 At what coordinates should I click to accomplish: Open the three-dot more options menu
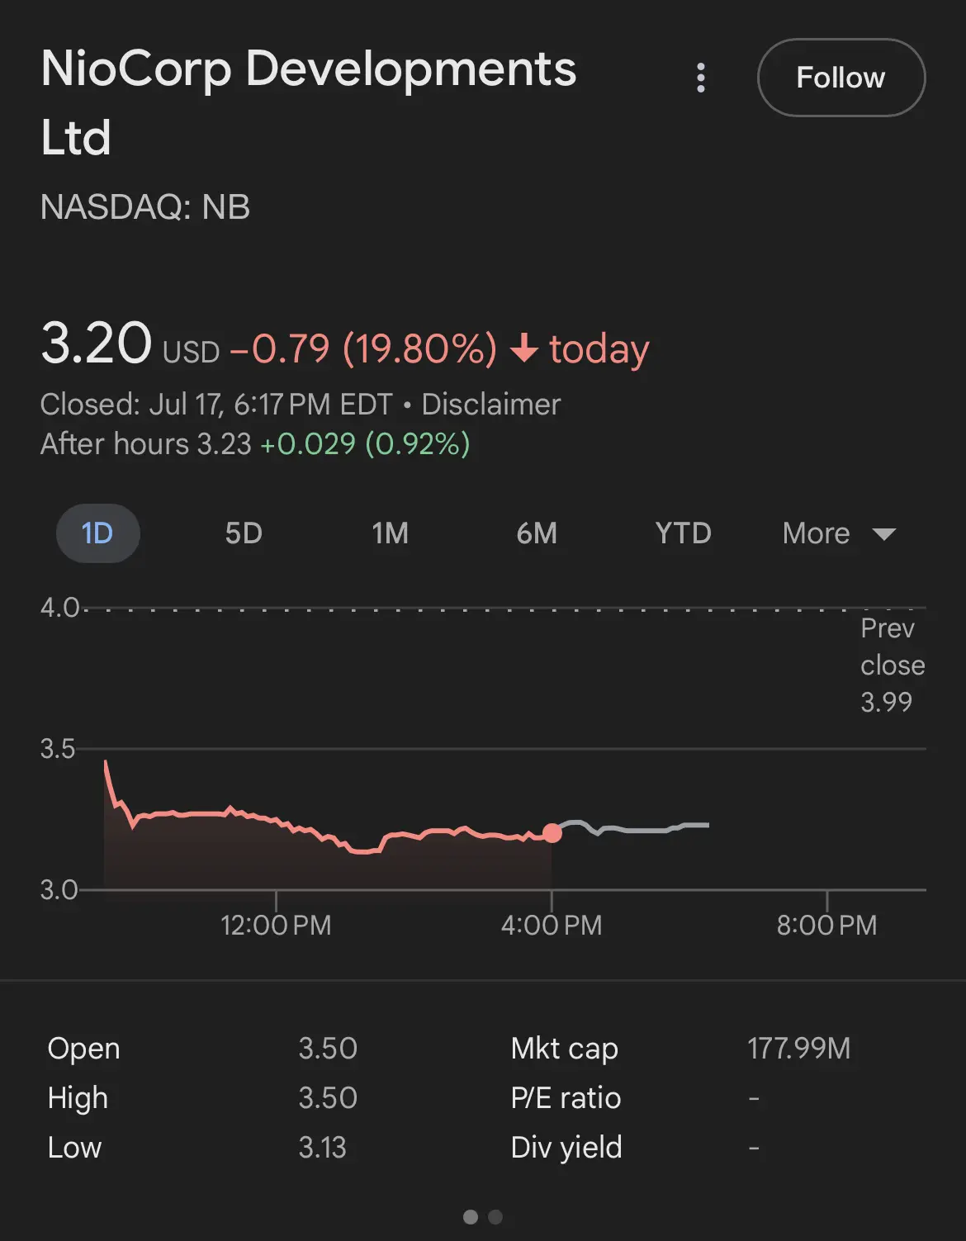[x=701, y=78]
